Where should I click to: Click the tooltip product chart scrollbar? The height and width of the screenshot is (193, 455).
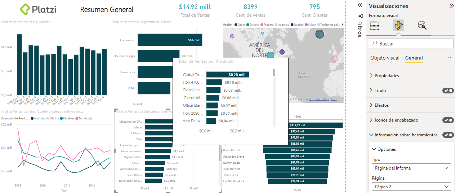click(x=274, y=73)
